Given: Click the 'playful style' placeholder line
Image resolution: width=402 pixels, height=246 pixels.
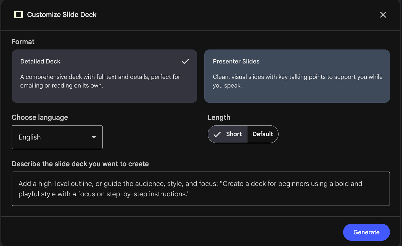Looking at the screenshot, I should point(104,194).
